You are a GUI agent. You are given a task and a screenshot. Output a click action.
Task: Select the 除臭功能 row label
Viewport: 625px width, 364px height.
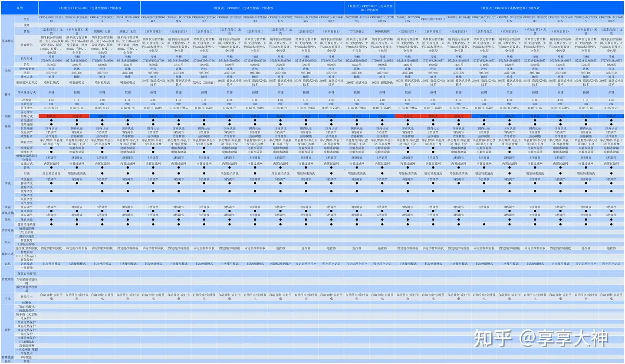pyautogui.click(x=26, y=220)
